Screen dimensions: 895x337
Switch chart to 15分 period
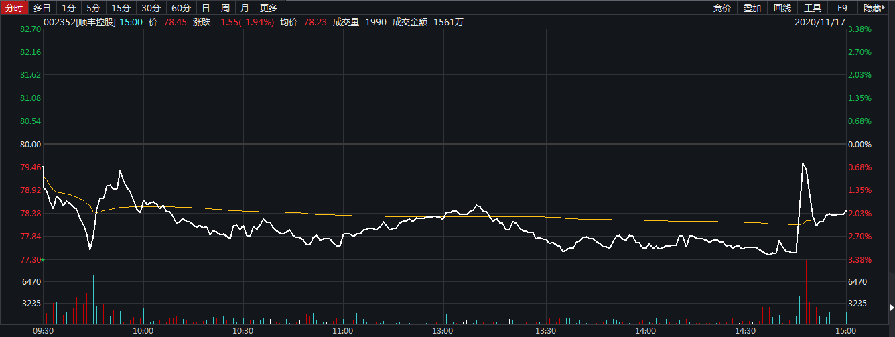(x=122, y=8)
